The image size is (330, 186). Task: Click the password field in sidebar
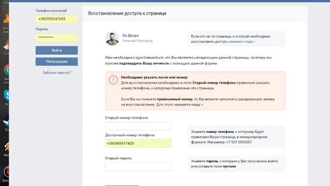coord(57,37)
